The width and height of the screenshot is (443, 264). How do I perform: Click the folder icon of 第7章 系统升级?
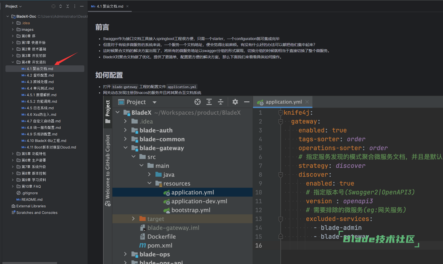click(19, 167)
